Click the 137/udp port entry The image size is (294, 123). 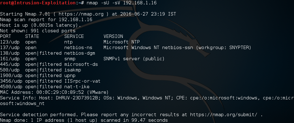click(10, 48)
